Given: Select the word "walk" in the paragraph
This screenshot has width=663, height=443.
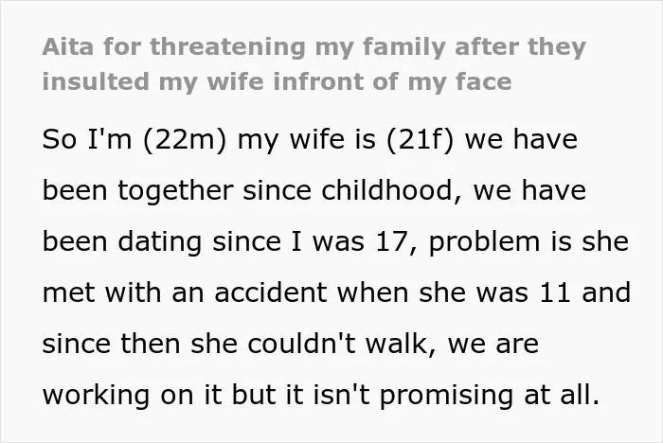Looking at the screenshot, I should coord(397,344).
